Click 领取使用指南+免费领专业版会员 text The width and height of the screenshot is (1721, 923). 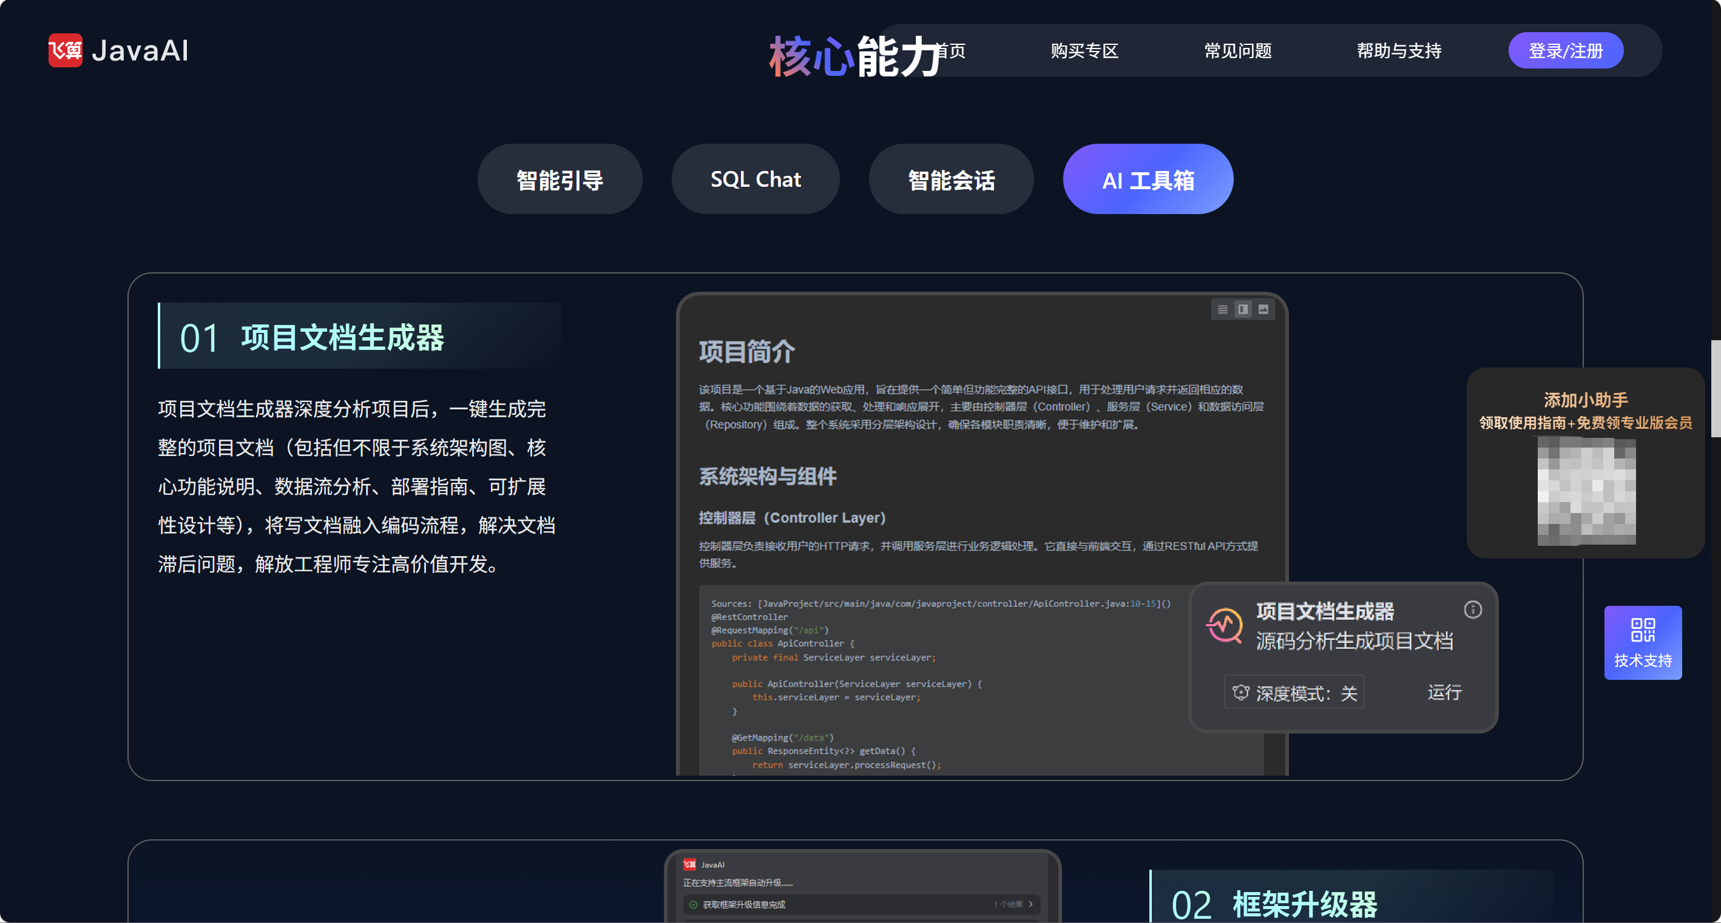(x=1586, y=423)
